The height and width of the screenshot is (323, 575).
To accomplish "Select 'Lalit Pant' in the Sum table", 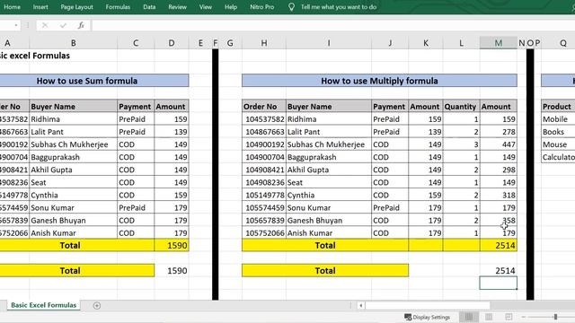I will [74, 132].
